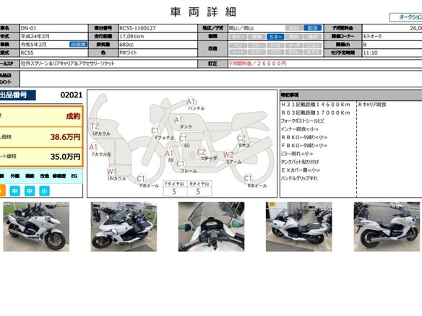Click the H31記載距離14600Km note
Image resolution: width=422 pixels, height=316 pixels.
point(316,105)
